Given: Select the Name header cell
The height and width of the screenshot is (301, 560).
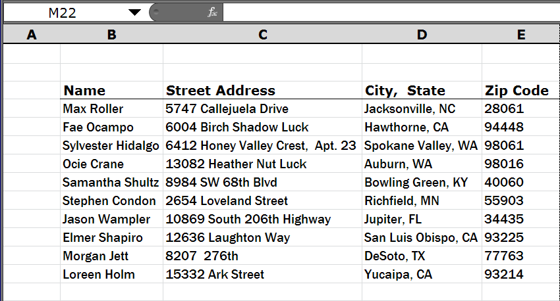Looking at the screenshot, I should tap(112, 91).
